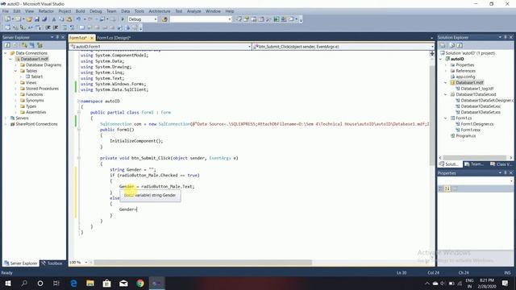This screenshot has height=290, width=516.
Task: Select Database1_log.ldf file
Action: [x=476, y=89]
